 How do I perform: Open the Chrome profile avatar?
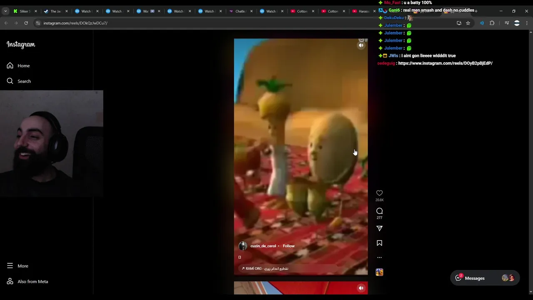(517, 23)
